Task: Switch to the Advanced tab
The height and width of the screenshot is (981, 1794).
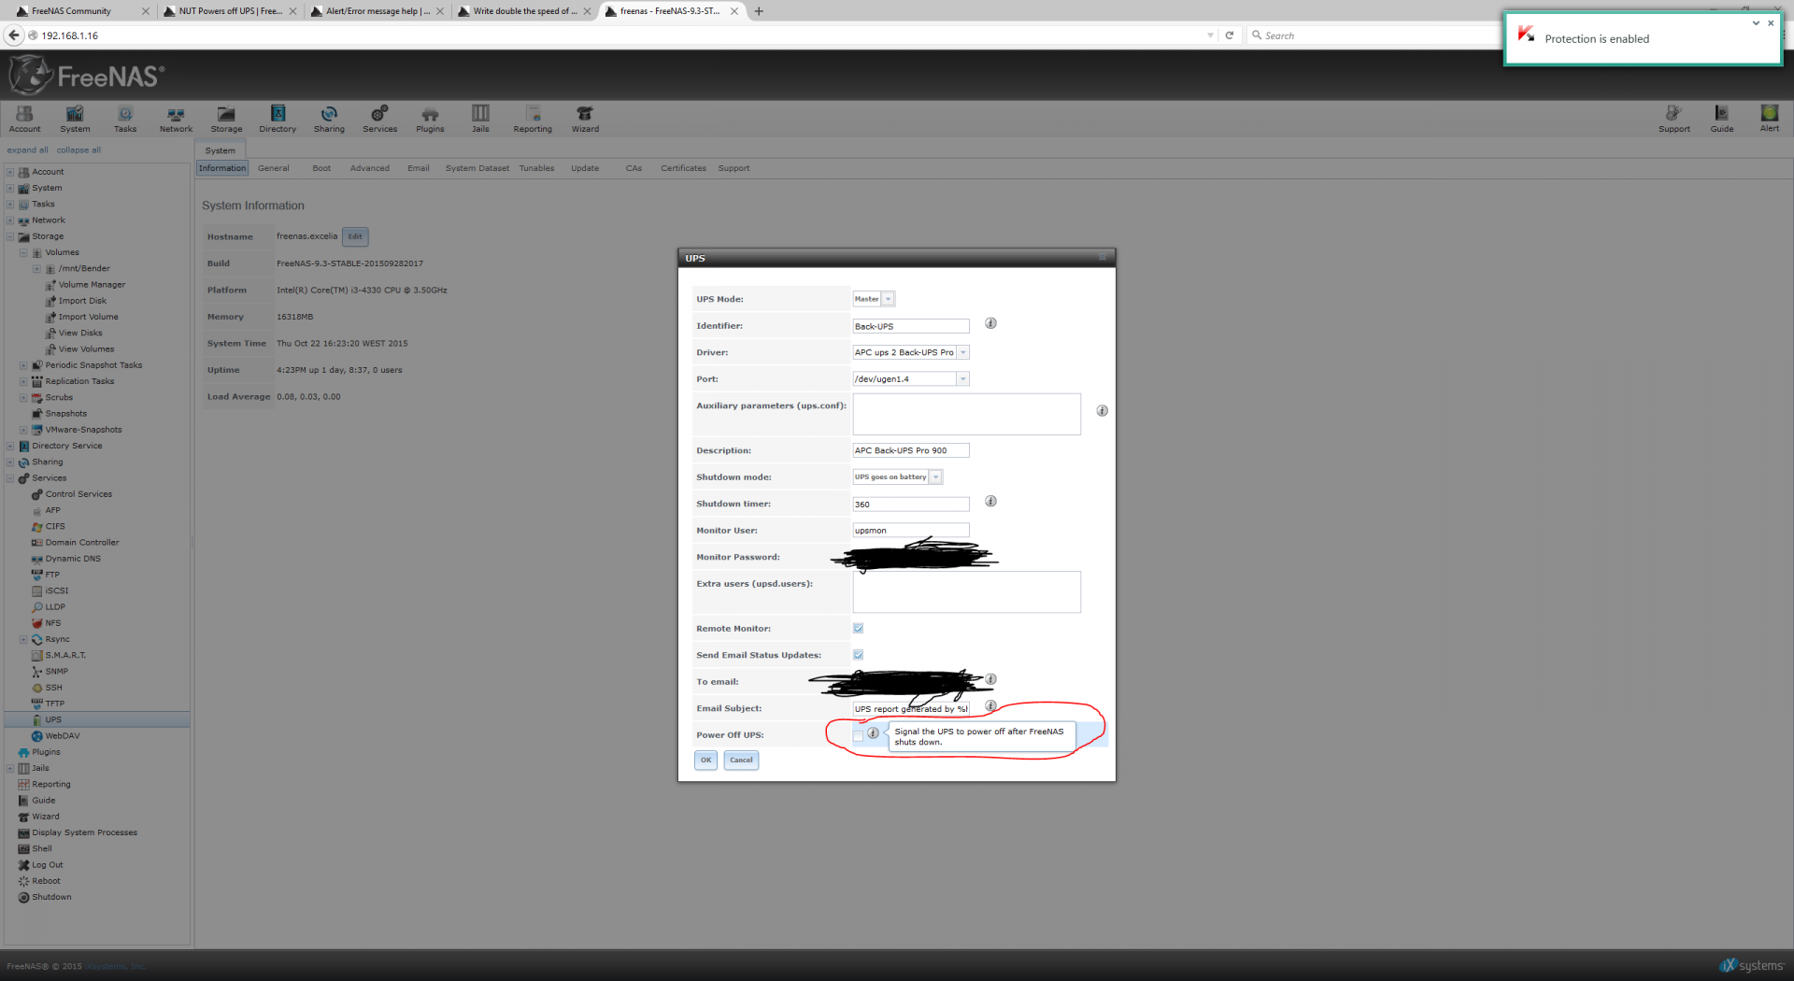Action: click(369, 168)
